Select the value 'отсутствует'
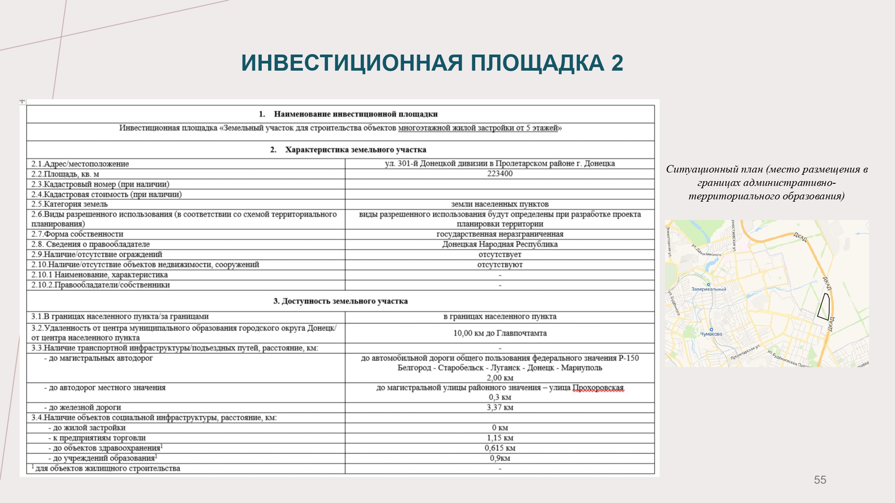 pyautogui.click(x=500, y=254)
